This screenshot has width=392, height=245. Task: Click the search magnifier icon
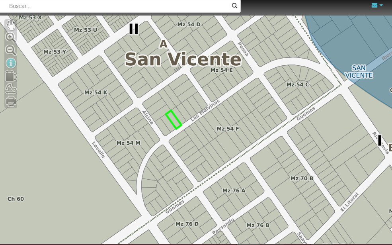click(x=234, y=6)
